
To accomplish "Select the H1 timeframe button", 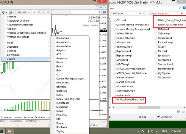I will (x=29, y=12).
